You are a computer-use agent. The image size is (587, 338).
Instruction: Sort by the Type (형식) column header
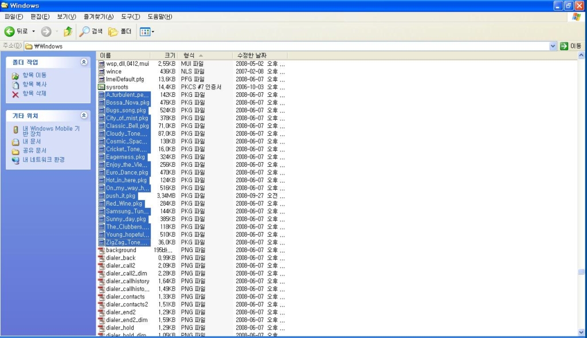[205, 56]
